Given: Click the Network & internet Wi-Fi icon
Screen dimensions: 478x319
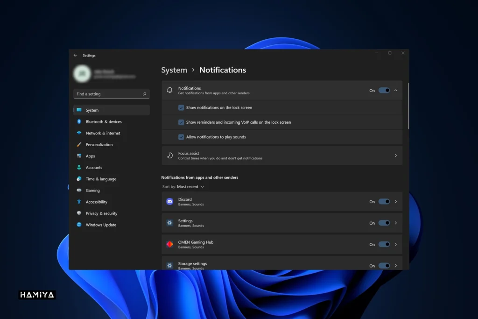Looking at the screenshot, I should [79, 133].
